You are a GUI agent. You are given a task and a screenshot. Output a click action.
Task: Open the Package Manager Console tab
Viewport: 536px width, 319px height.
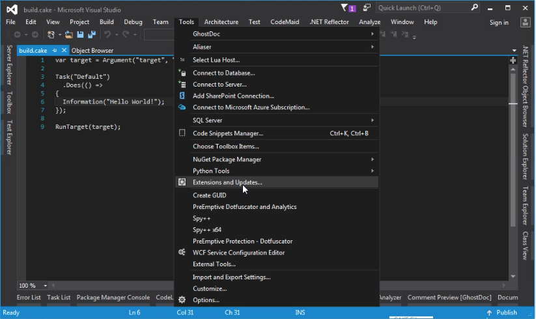pyautogui.click(x=113, y=298)
